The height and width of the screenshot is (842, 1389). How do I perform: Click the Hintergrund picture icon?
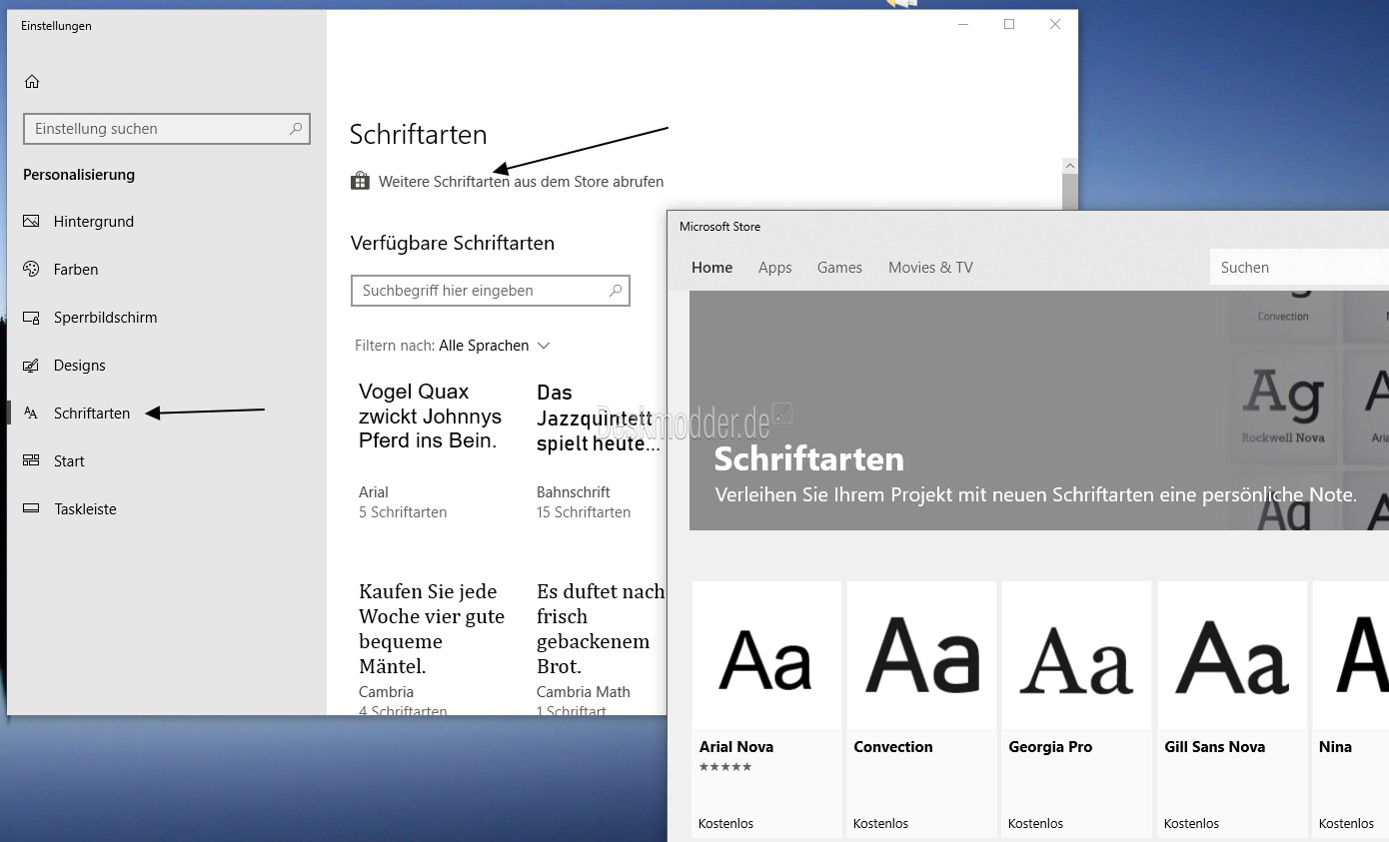[32, 222]
